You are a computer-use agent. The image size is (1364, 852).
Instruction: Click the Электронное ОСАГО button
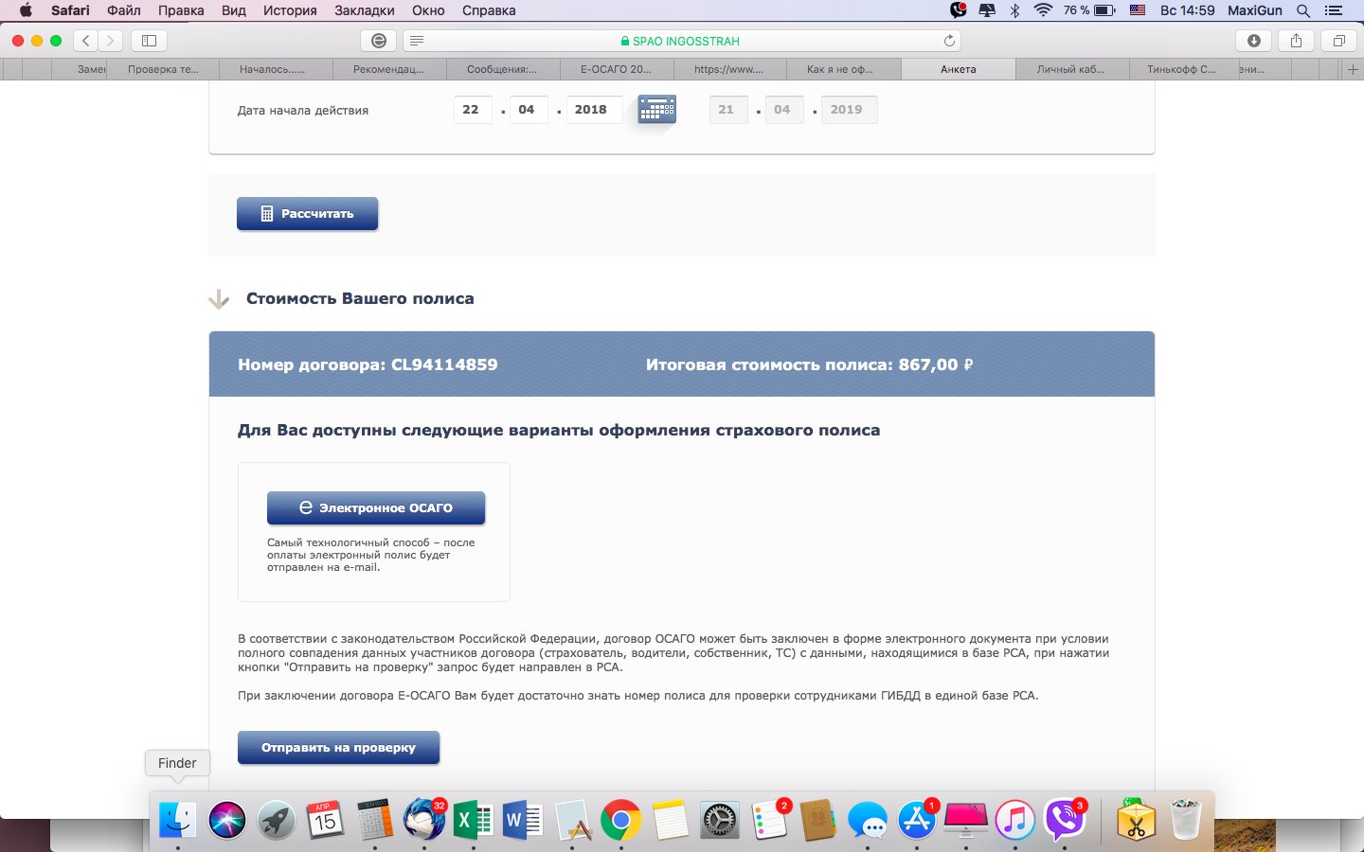coord(376,508)
